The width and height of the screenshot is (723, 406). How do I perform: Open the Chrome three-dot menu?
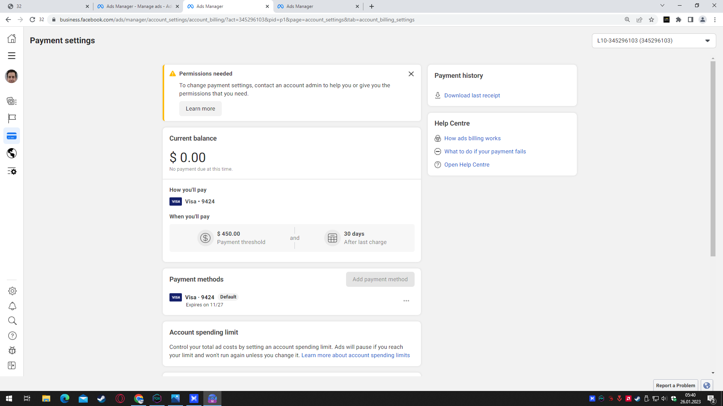click(715, 20)
